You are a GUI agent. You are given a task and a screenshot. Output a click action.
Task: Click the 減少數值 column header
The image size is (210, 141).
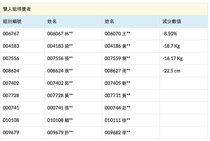click(x=172, y=21)
